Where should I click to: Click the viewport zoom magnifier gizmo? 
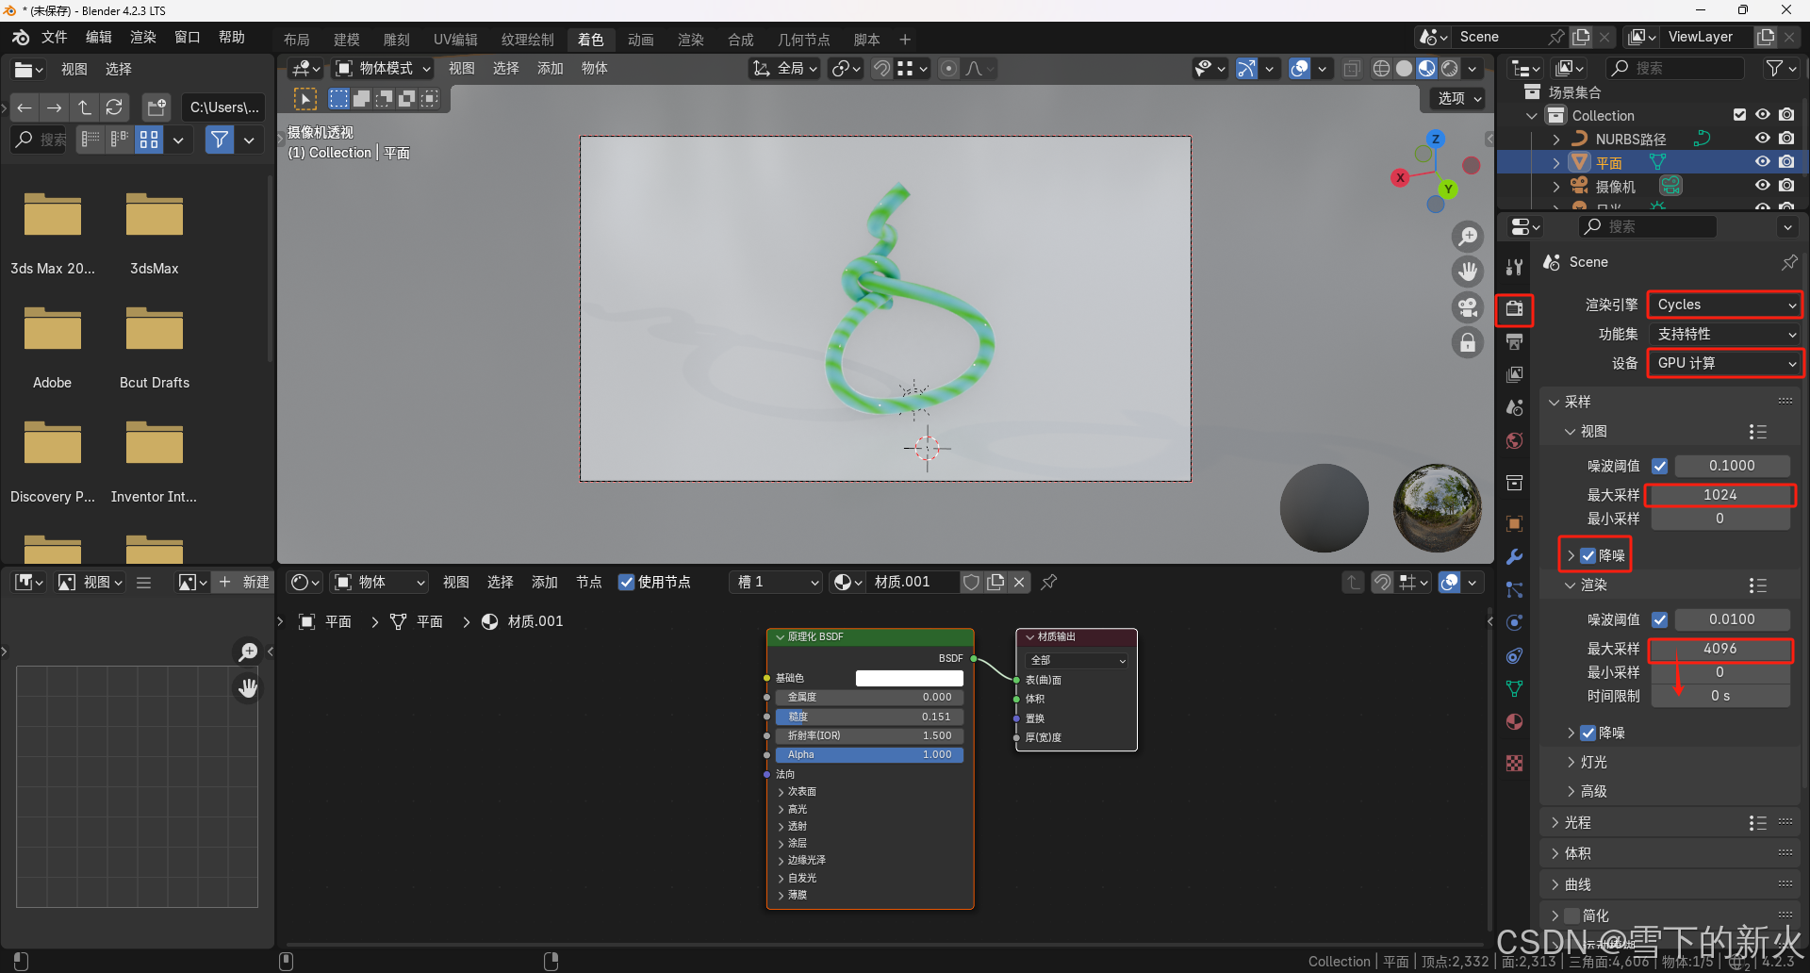tap(1468, 236)
